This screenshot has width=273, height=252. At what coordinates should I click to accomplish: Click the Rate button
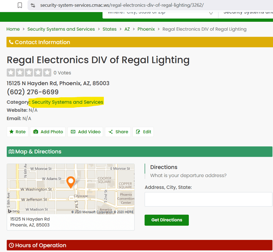[18, 132]
